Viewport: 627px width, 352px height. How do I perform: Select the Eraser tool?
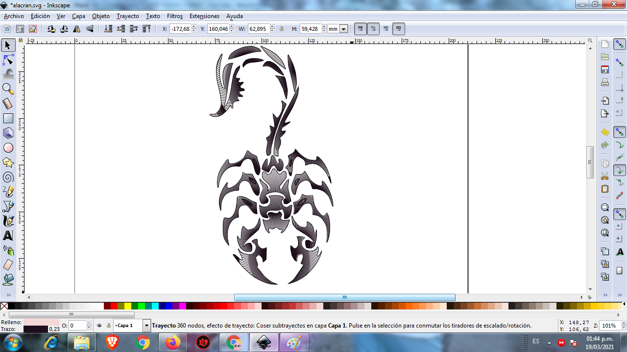[x=8, y=265]
